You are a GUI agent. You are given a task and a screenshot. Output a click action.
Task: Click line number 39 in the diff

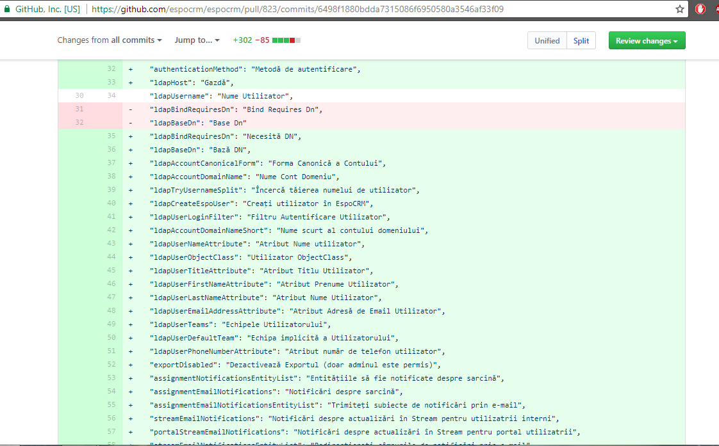[112, 189]
